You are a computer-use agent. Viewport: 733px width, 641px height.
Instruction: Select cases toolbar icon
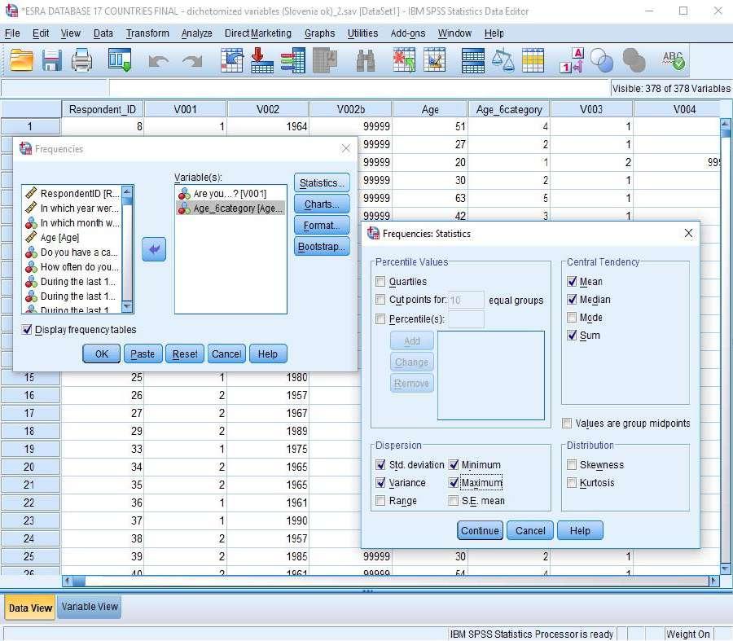[533, 60]
